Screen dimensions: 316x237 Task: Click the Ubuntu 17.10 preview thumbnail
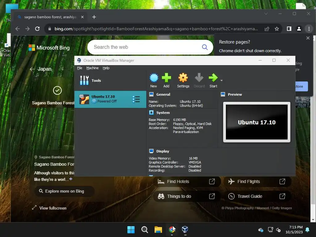coord(256,122)
